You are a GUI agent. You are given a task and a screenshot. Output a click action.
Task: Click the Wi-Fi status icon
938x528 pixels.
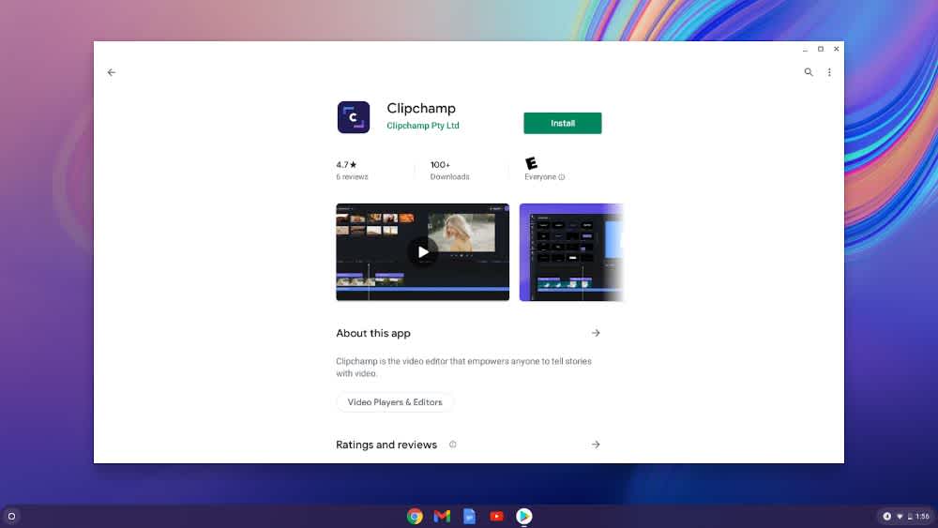tap(900, 516)
